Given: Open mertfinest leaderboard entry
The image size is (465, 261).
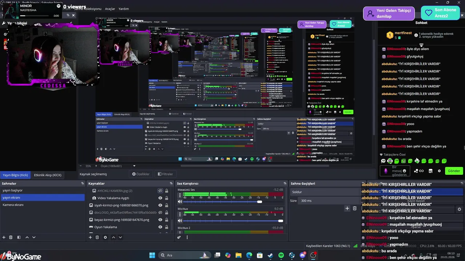Looking at the screenshot, I should tap(399, 35).
